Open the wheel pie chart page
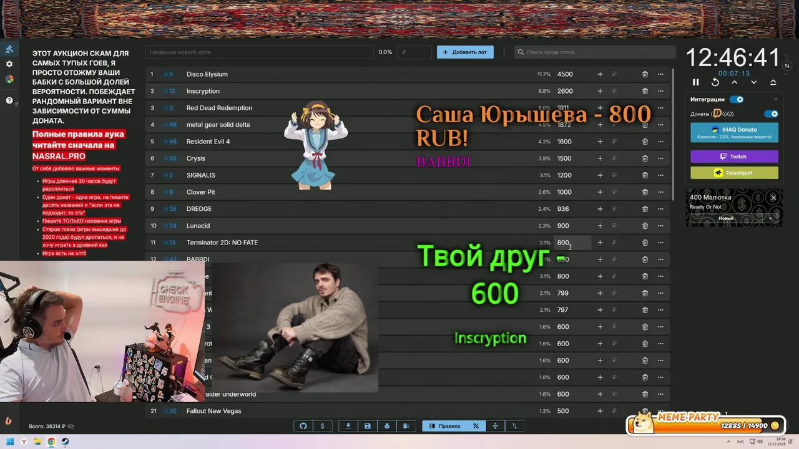 click(9, 79)
